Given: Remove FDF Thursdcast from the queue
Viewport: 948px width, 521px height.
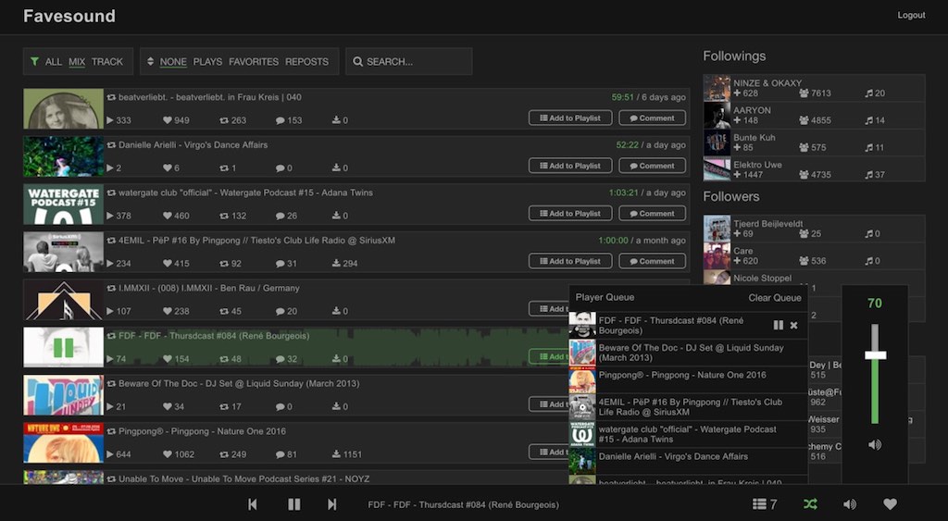Looking at the screenshot, I should pyautogui.click(x=793, y=325).
